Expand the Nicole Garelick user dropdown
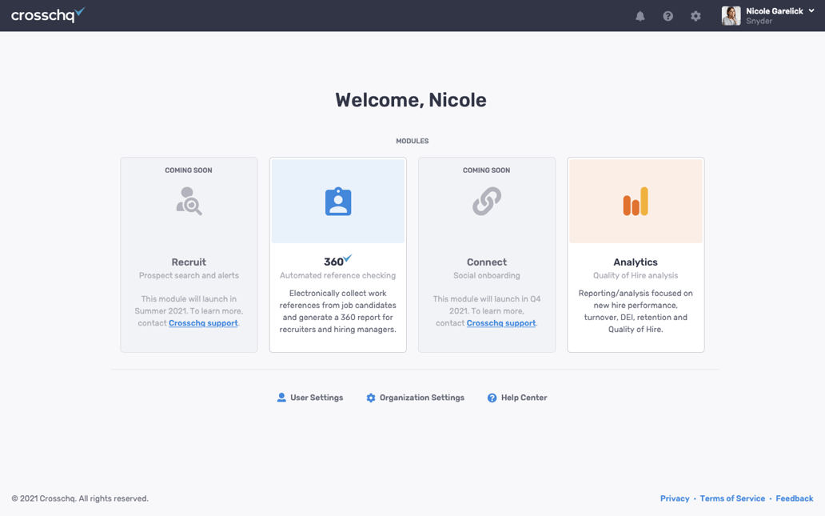This screenshot has width=825, height=516. tap(811, 11)
